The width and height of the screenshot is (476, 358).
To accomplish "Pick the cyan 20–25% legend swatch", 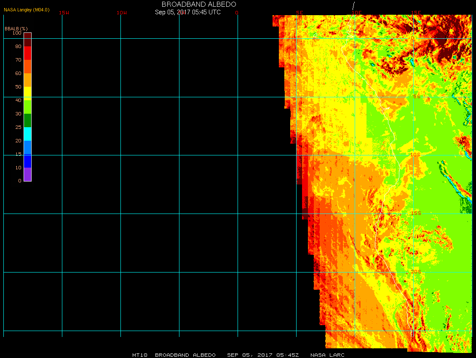I will 27,134.
